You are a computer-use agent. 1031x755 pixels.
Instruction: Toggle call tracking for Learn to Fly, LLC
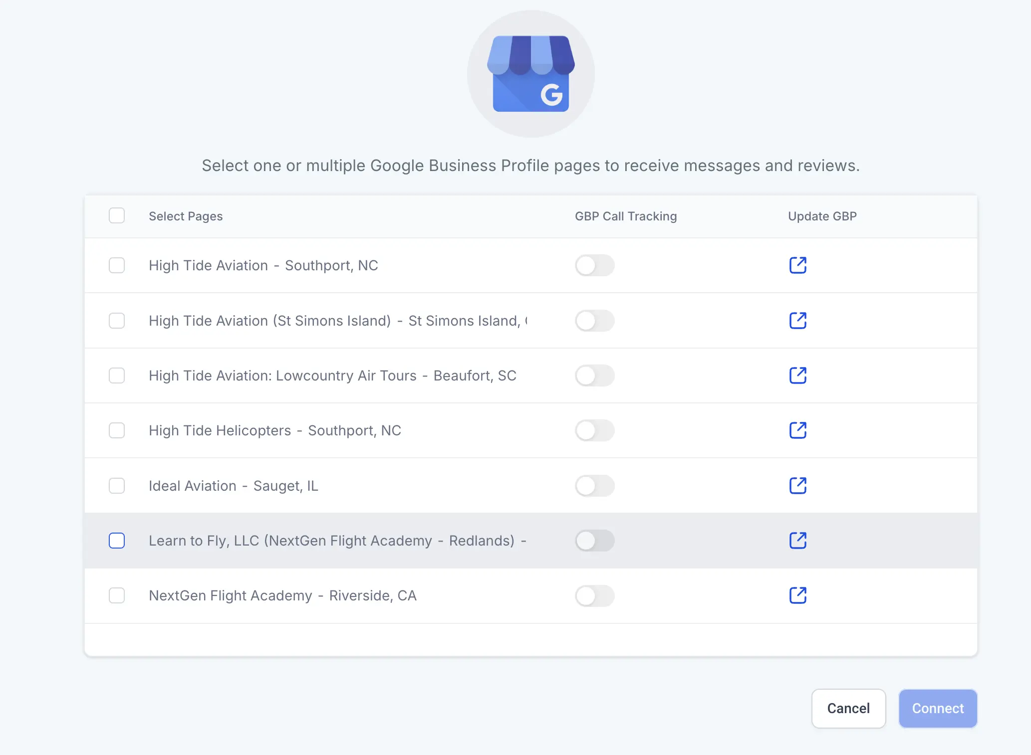pyautogui.click(x=595, y=541)
